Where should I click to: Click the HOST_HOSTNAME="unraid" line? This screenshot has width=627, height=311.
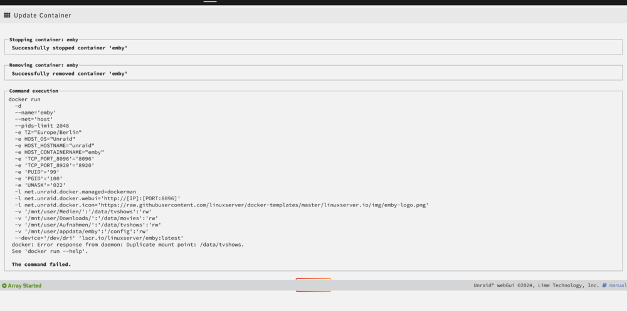pyautogui.click(x=55, y=145)
